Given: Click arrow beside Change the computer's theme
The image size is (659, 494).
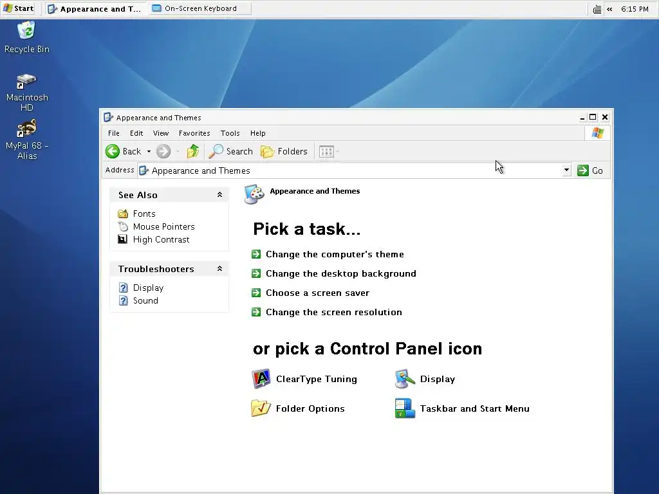Looking at the screenshot, I should [x=256, y=254].
